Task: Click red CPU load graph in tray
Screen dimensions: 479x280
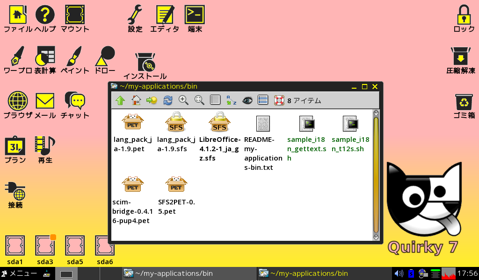Action: coord(449,273)
